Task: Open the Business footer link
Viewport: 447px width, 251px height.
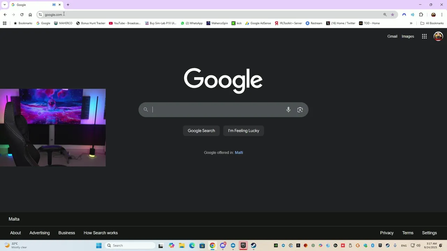Action: (67, 233)
